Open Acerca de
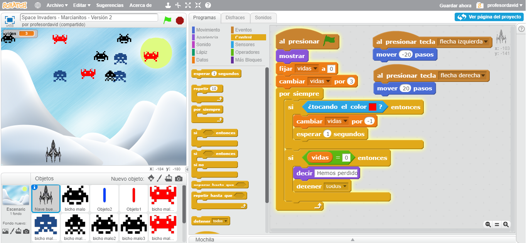Viewport: 526px width, 243px height. point(140,5)
